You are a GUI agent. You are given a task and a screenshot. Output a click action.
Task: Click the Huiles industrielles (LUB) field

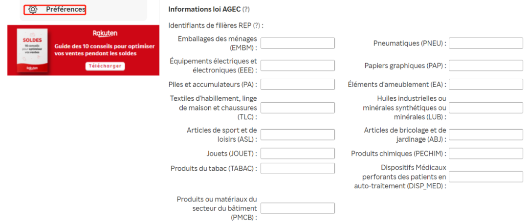point(485,108)
